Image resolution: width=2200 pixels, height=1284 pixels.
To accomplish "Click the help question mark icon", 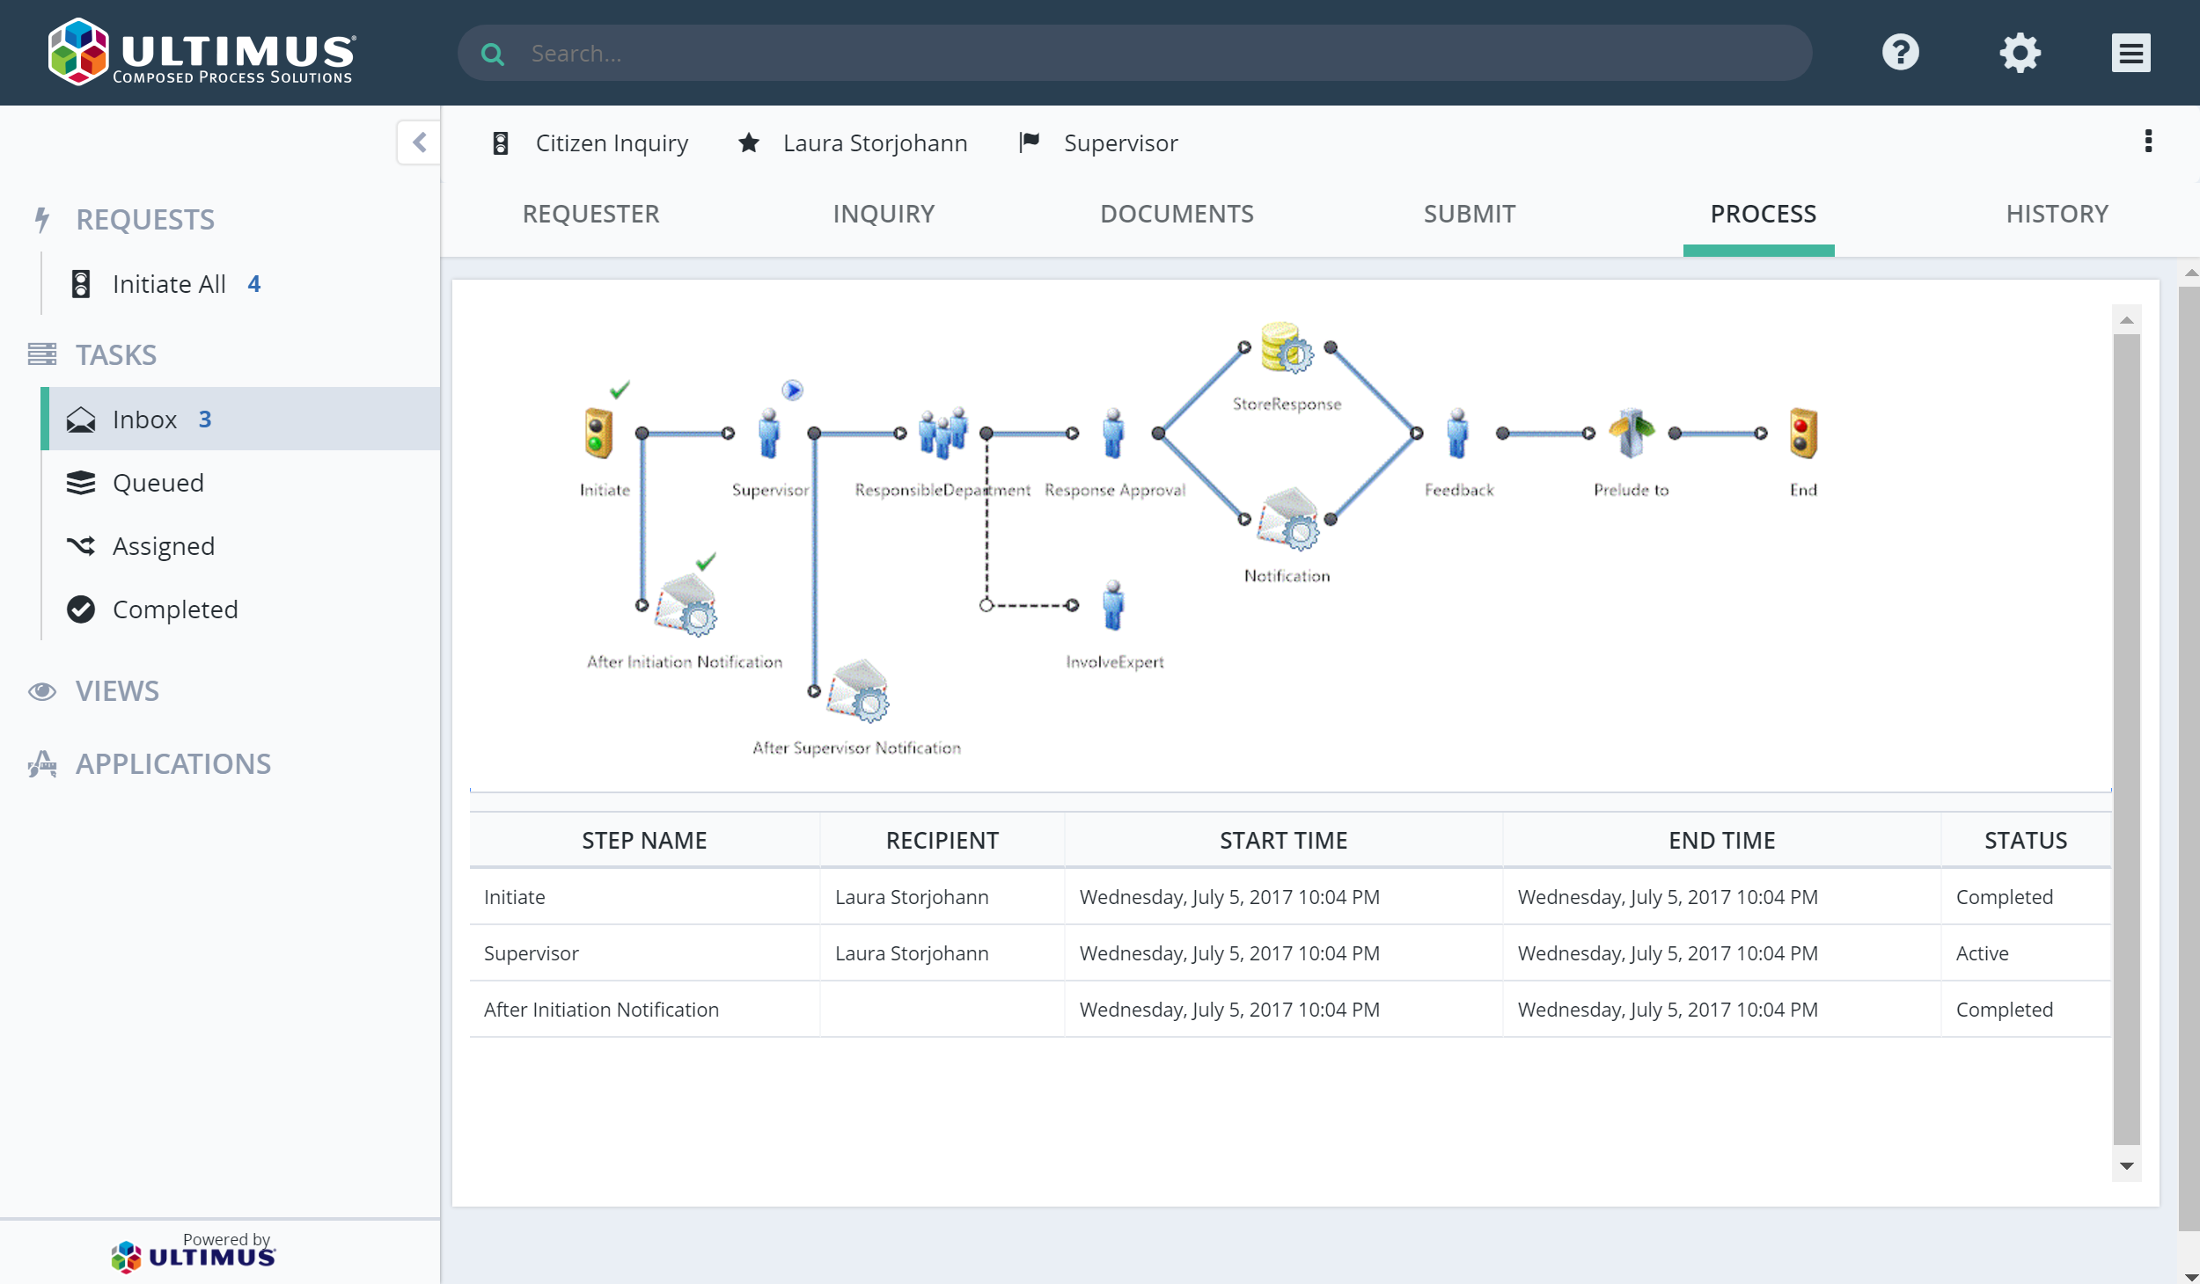I will (1902, 52).
